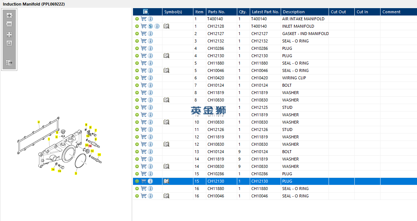Image resolution: width=417 pixels, height=221 pixels.
Task: Click the Latest Part No. column header
Action: (265, 12)
